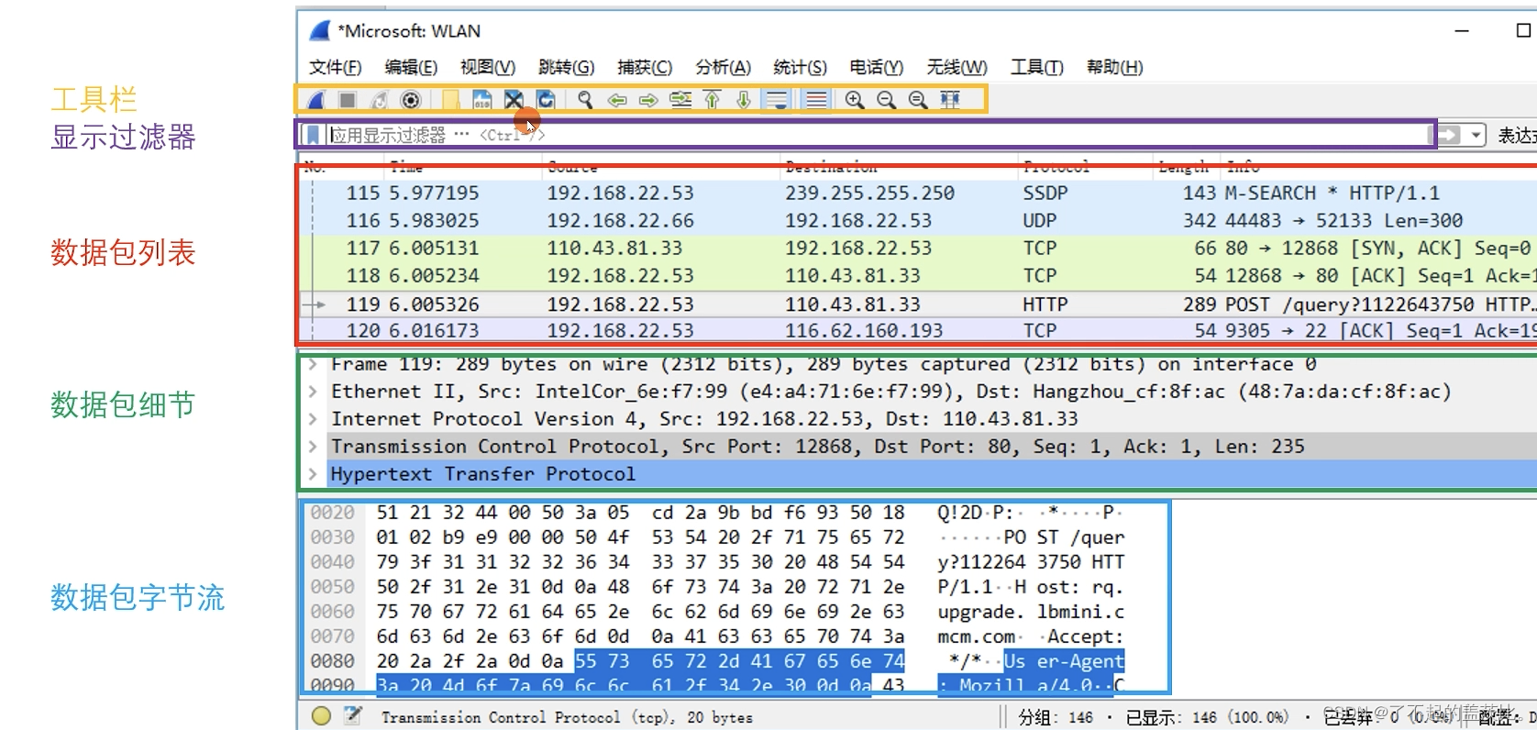
Task: Click ASCII text 'upgrade. lbmini.c' in bytes pane
Action: tap(1031, 612)
